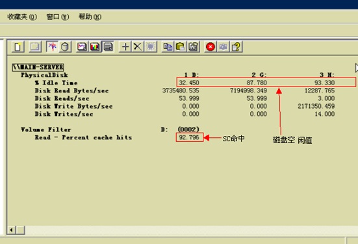The height and width of the screenshot is (244, 358).
Task: Open the 收藏夹(O) menu
Action: pos(22,17)
